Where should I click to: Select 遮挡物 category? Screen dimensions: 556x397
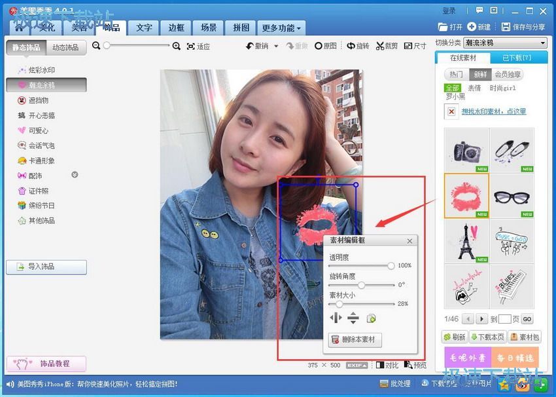(33, 100)
